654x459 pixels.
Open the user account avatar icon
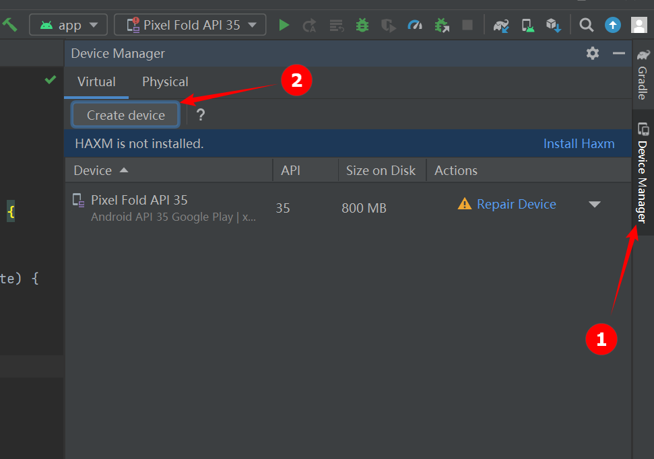(x=639, y=25)
